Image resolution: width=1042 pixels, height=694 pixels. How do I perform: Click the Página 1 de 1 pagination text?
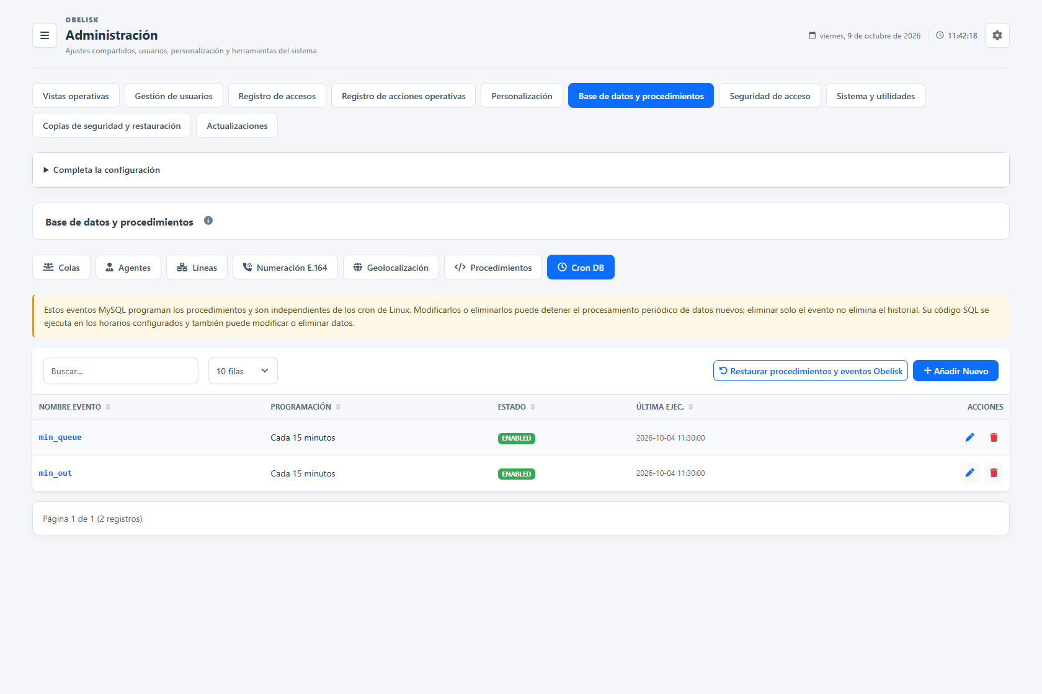pyautogui.click(x=92, y=519)
